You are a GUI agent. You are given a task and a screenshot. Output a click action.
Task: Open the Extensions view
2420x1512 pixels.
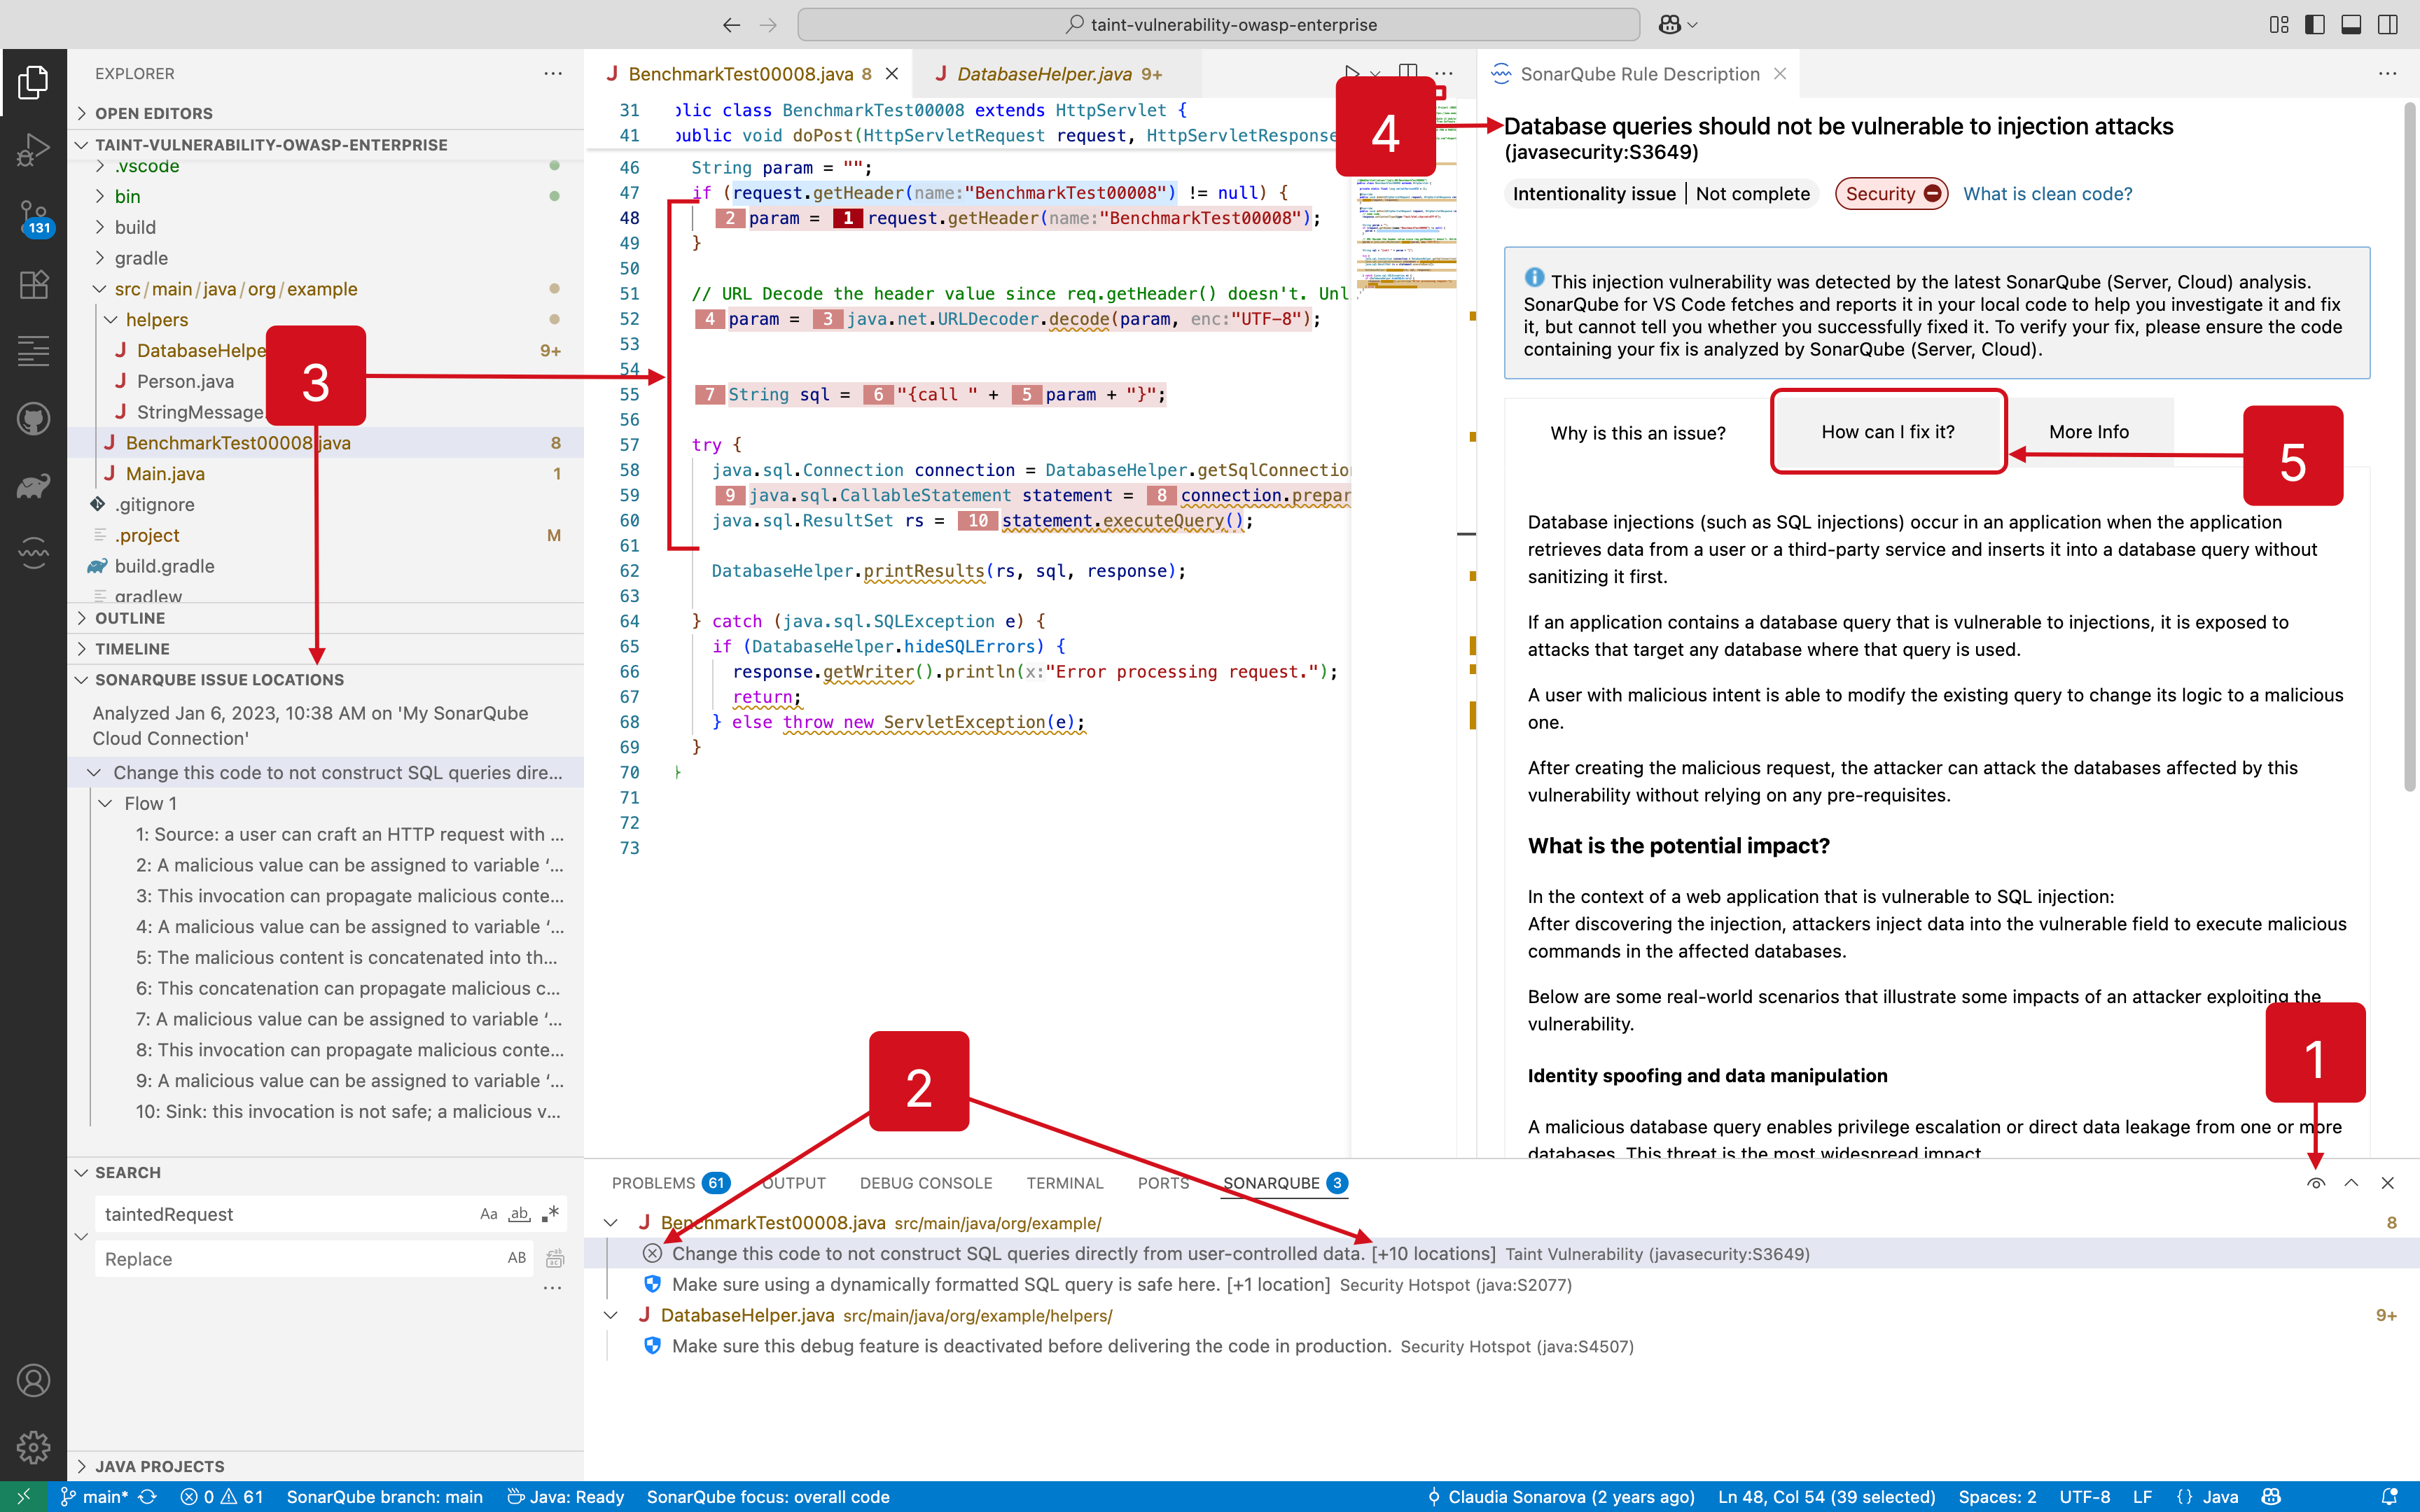33,285
